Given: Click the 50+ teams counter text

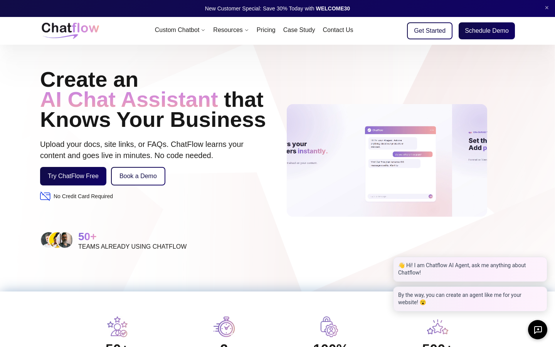Looking at the screenshot, I should point(87,237).
